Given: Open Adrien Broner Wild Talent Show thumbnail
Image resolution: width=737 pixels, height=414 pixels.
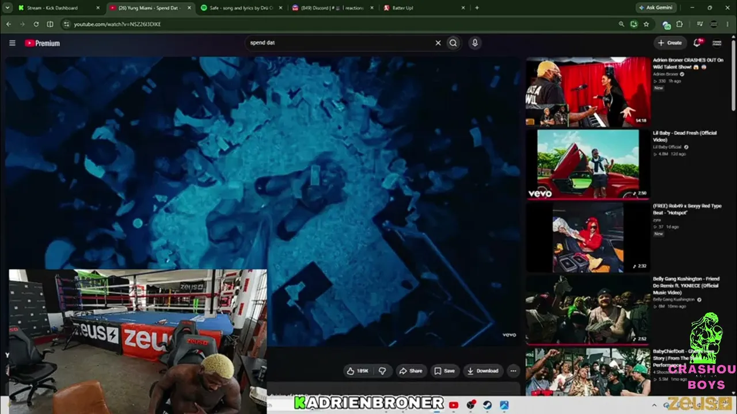Looking at the screenshot, I should [x=587, y=91].
